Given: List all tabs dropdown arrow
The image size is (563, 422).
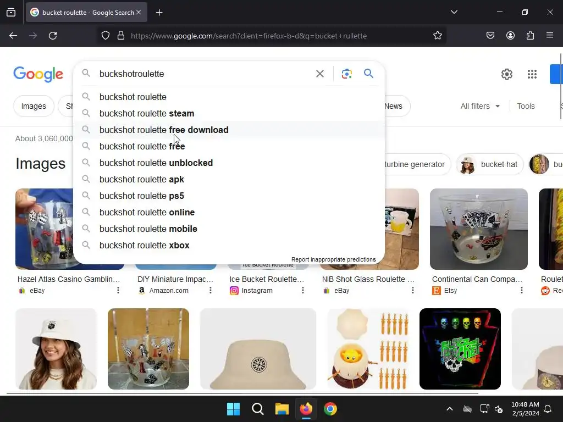Looking at the screenshot, I should pos(454,12).
